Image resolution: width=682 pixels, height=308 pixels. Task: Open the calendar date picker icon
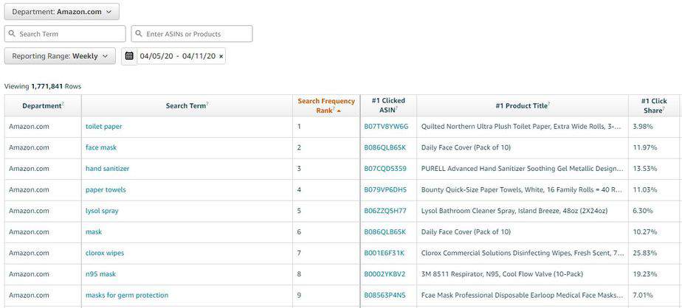(x=129, y=56)
